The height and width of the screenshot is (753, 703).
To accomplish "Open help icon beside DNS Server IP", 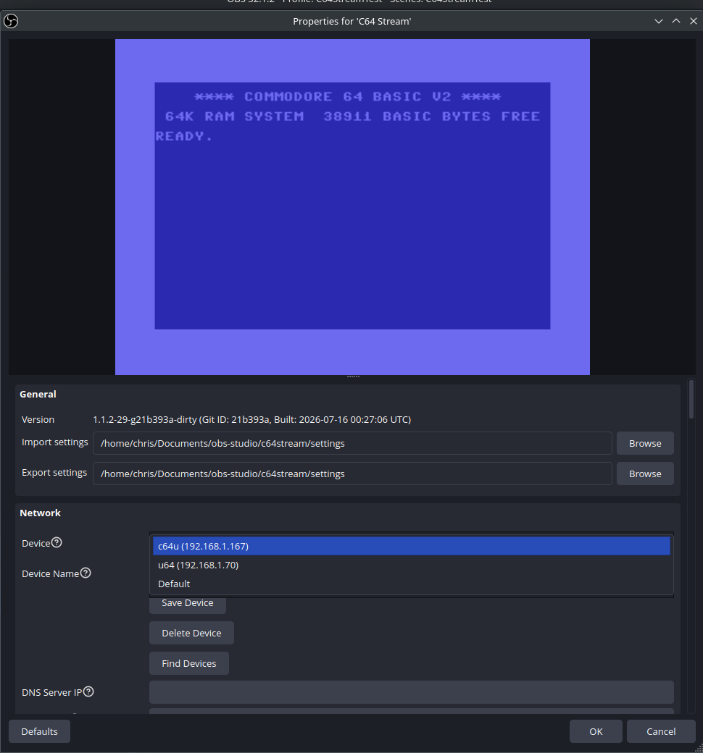I will click(88, 691).
